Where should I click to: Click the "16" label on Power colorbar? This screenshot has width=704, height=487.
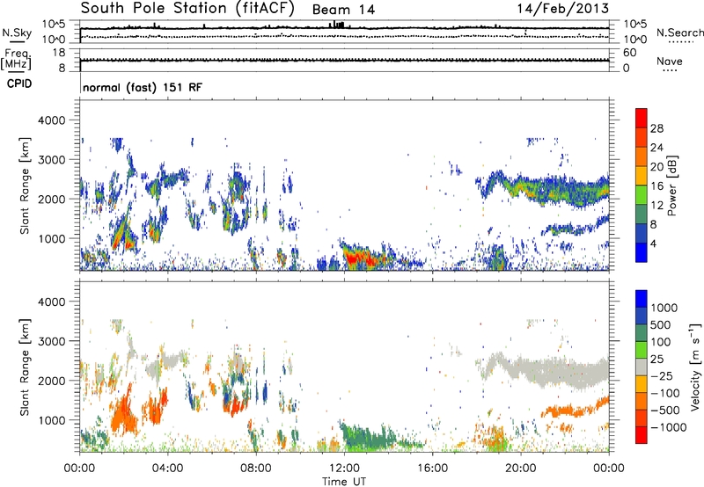[x=656, y=186]
